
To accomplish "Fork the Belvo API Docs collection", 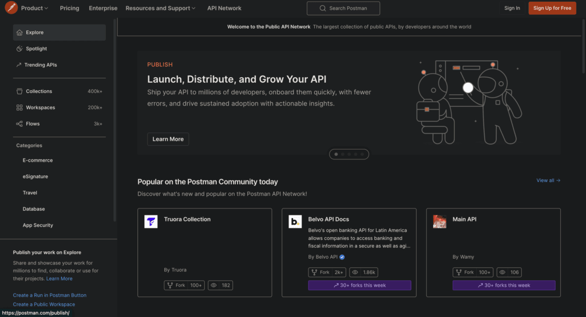I will pos(327,272).
